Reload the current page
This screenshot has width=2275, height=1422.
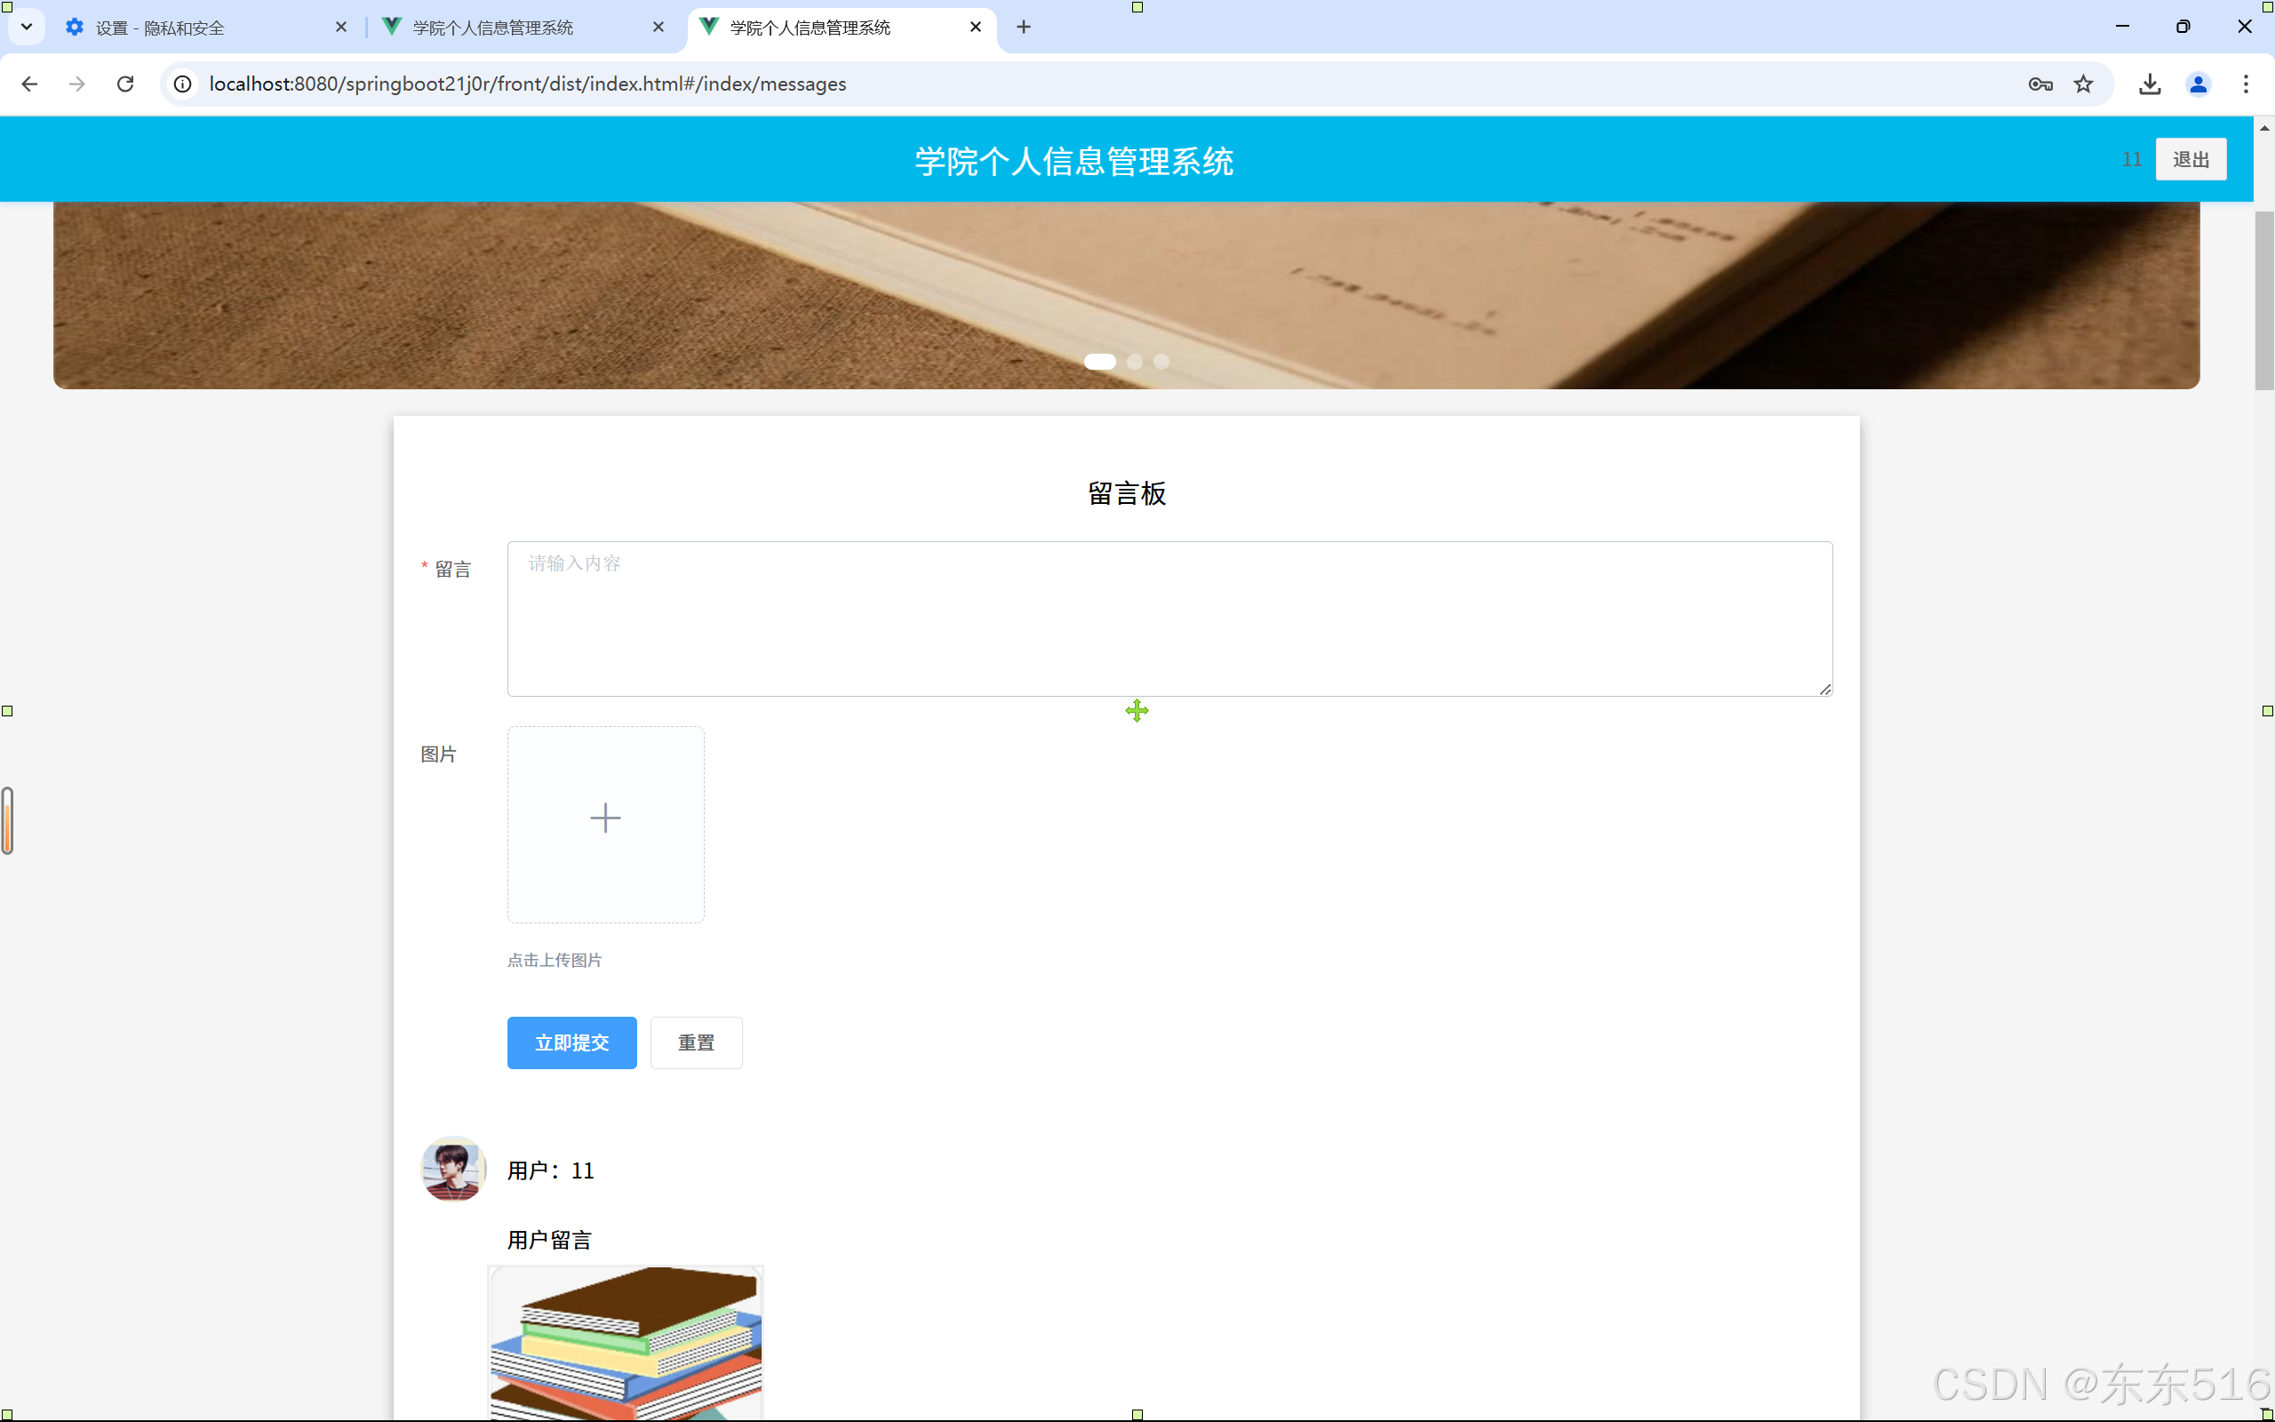pyautogui.click(x=125, y=84)
